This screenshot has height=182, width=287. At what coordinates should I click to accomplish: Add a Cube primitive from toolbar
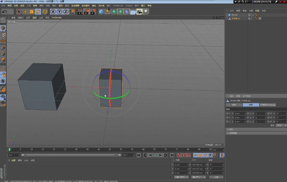101,12
